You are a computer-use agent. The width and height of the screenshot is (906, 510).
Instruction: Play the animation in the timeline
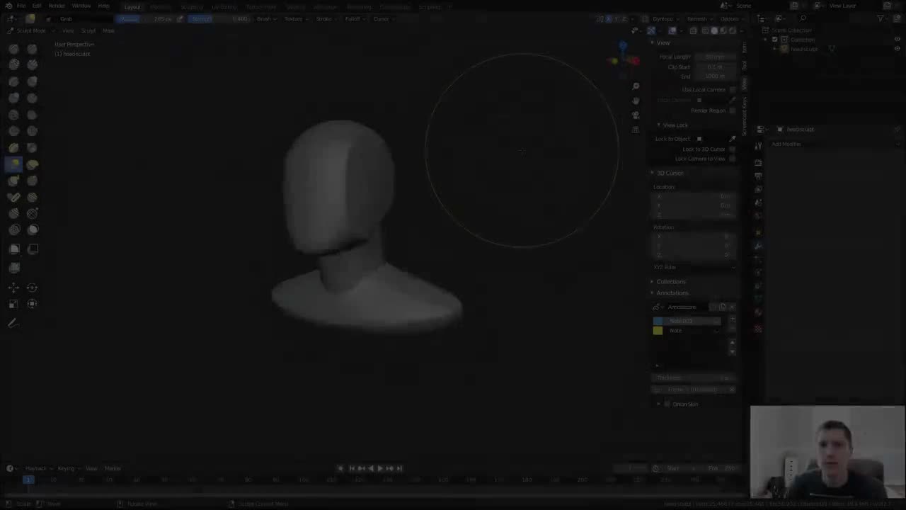coord(380,468)
